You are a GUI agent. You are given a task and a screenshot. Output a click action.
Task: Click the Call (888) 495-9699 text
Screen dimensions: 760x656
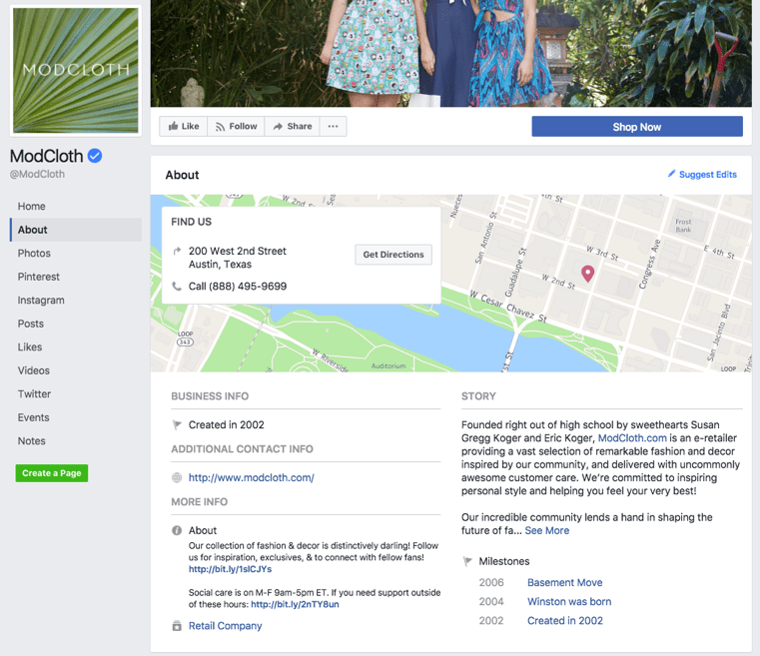(238, 287)
